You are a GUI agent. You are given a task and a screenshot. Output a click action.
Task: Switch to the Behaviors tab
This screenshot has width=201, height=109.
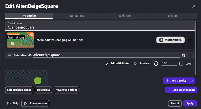tap(77, 16)
